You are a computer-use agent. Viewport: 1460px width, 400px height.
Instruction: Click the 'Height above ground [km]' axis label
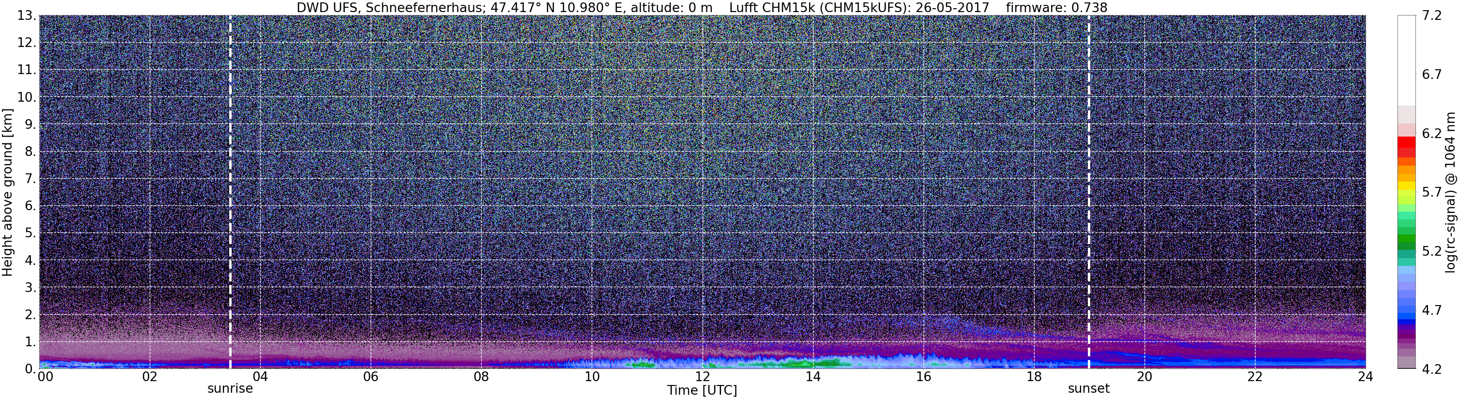tap(8, 191)
